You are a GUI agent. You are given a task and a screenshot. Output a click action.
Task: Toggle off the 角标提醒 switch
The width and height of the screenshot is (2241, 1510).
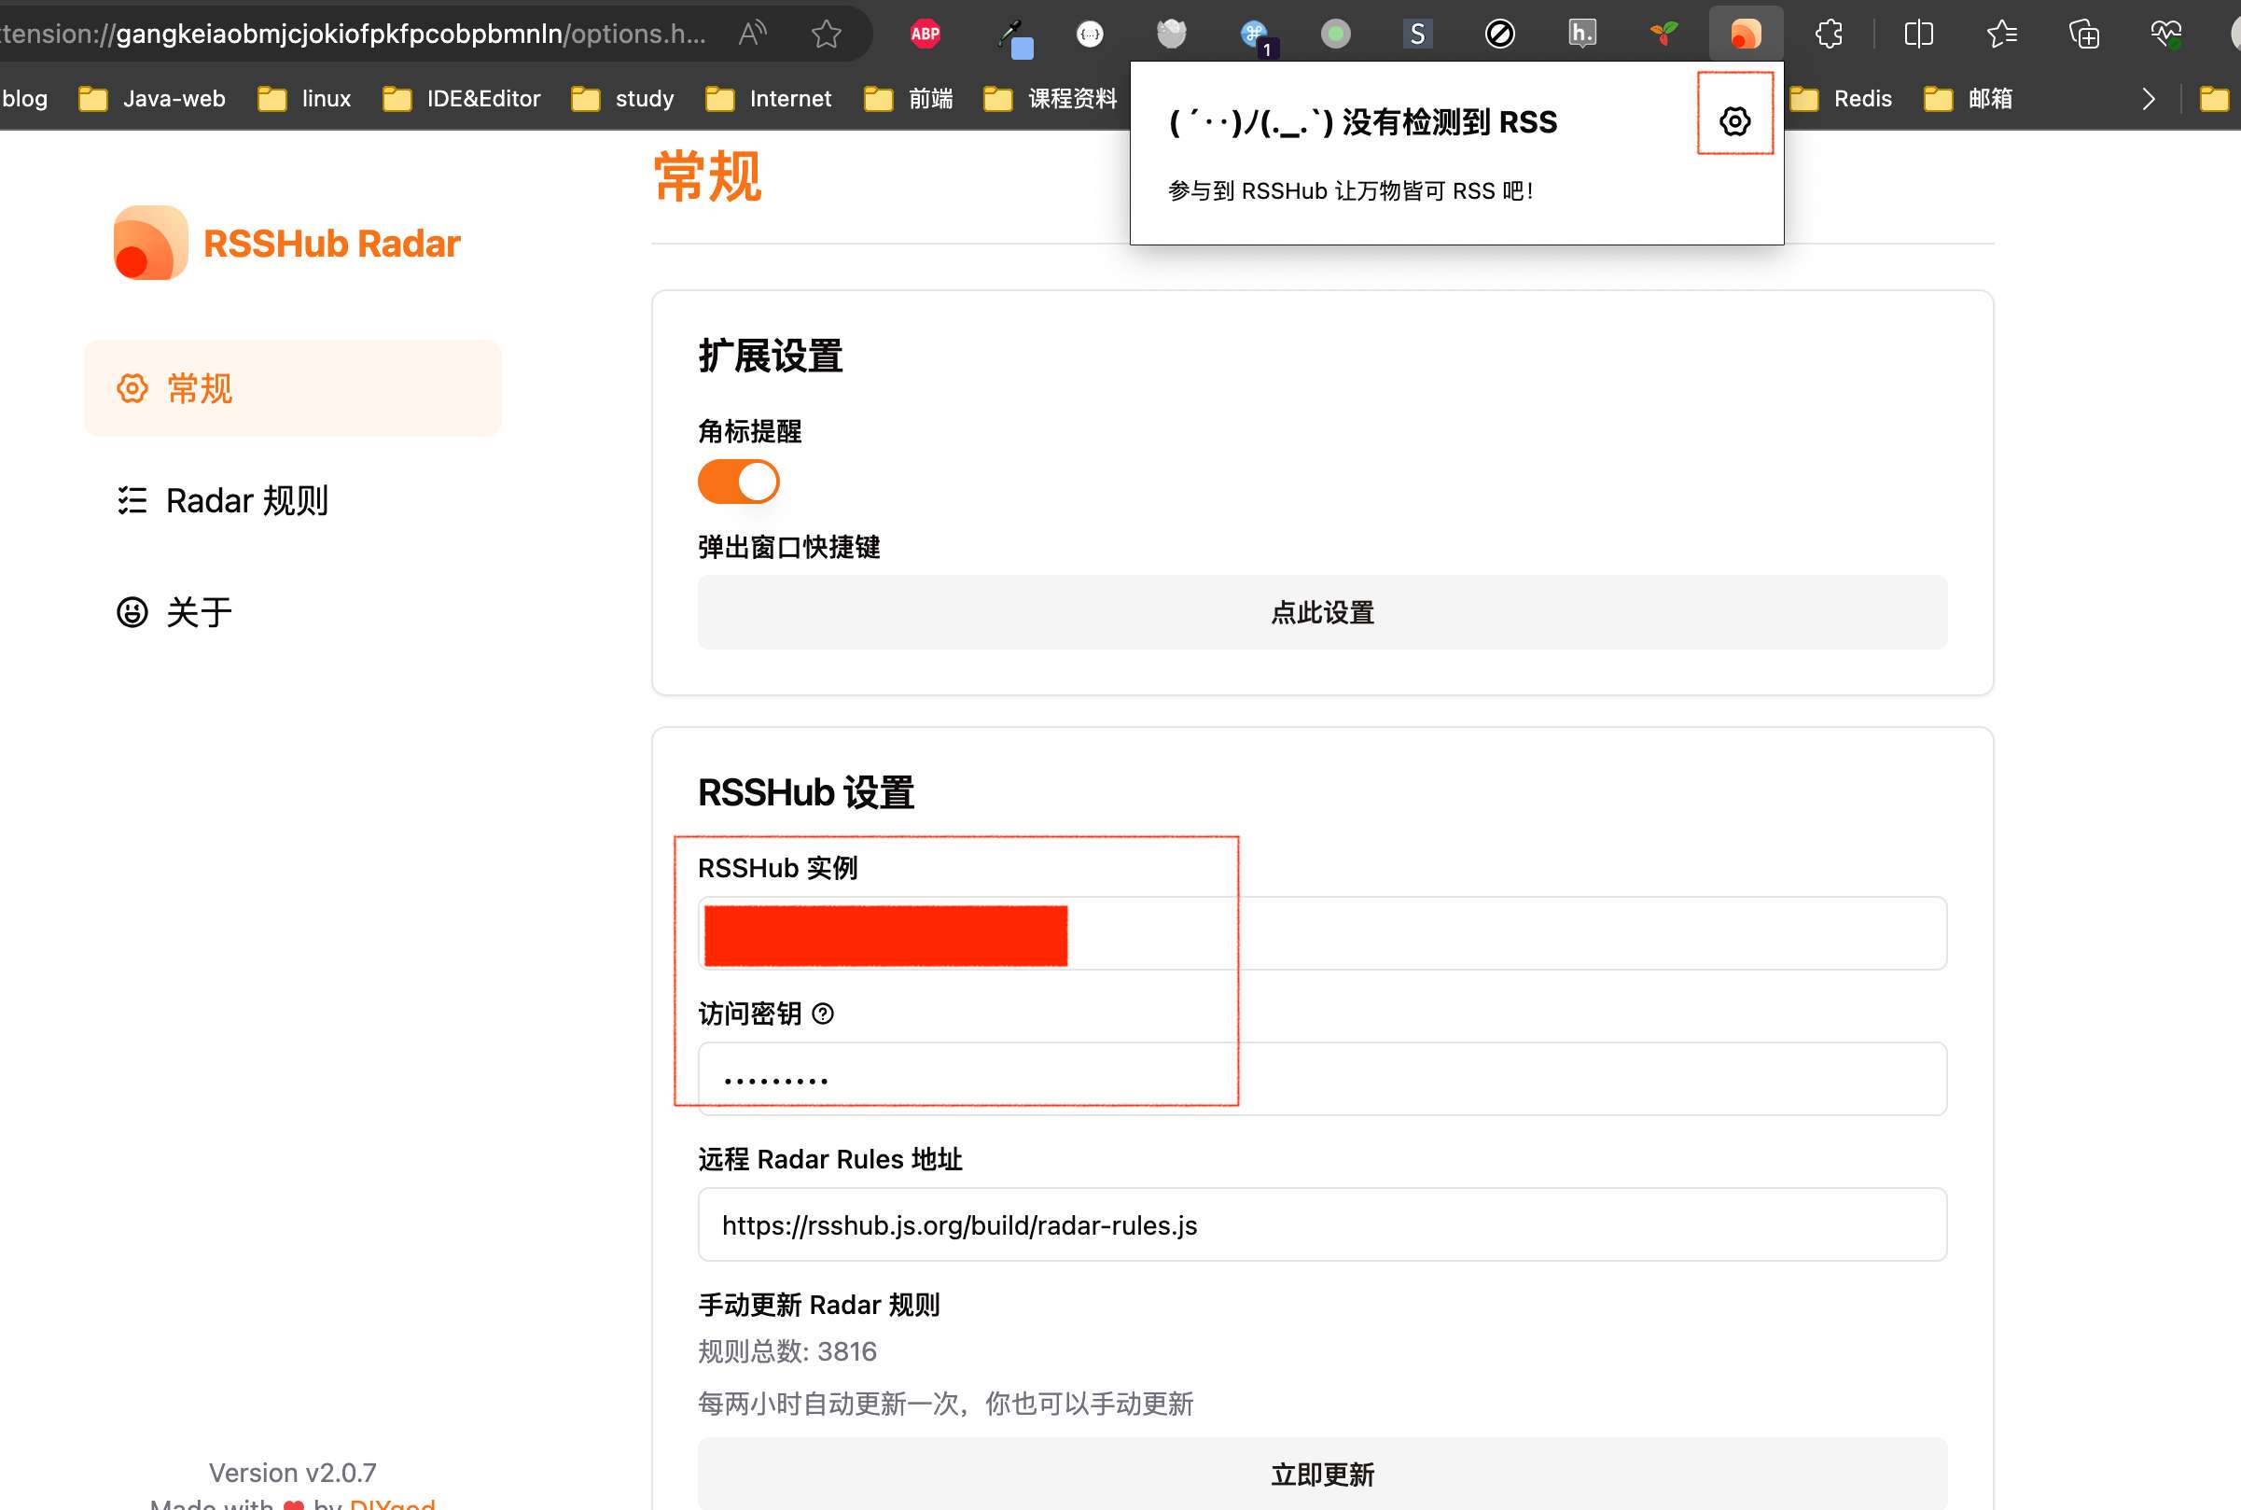(737, 481)
